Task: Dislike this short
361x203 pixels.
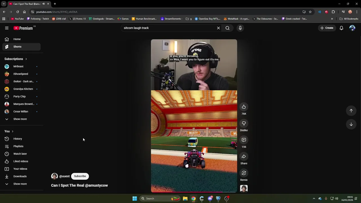Action: point(244,123)
